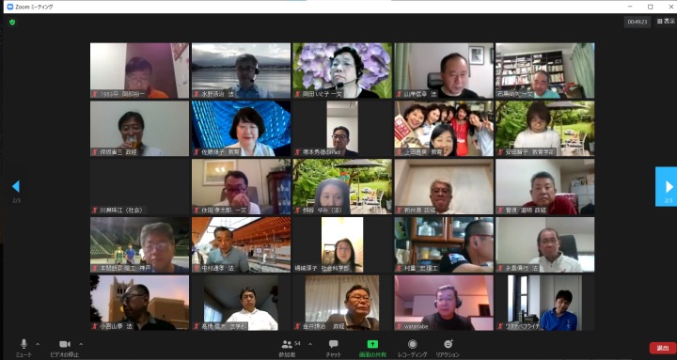Viewport: 677px width, 360px height.
Task: Open the participants panel icon
Action: coord(287,344)
